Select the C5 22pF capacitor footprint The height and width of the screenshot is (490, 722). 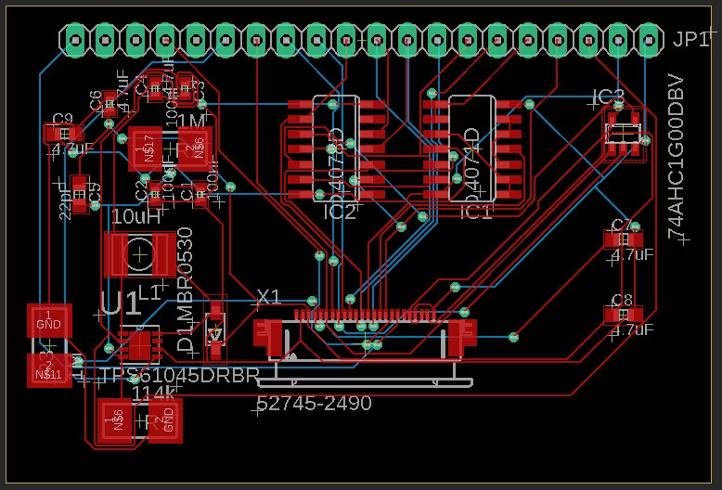click(x=80, y=194)
